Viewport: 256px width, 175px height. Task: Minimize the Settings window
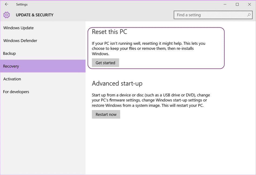pyautogui.click(x=225, y=4)
